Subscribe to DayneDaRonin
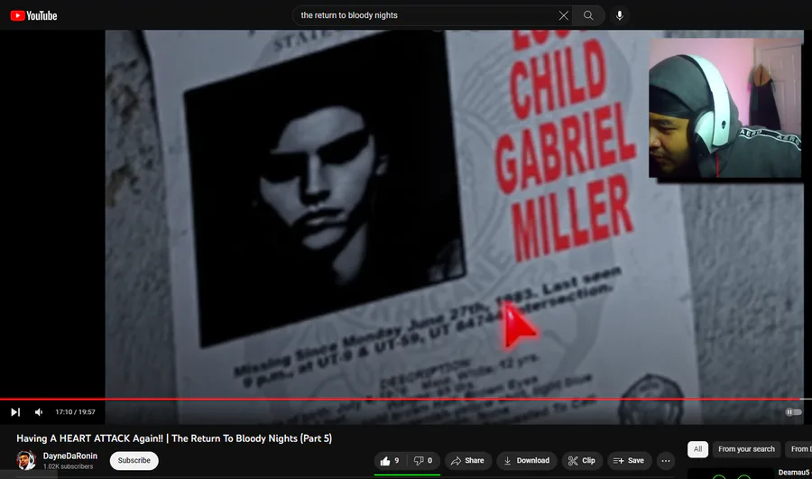The image size is (812, 479). [x=134, y=460]
